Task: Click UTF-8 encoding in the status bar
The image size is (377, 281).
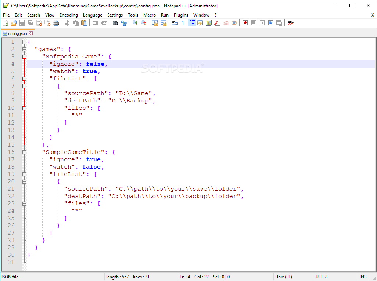Action: (322, 277)
